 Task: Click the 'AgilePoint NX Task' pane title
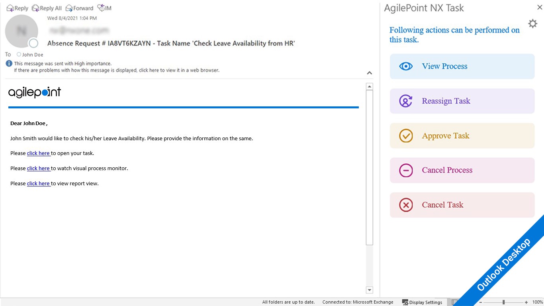click(424, 8)
